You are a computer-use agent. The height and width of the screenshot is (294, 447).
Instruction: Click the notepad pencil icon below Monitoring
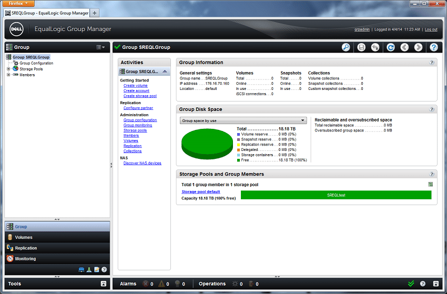coord(97,269)
